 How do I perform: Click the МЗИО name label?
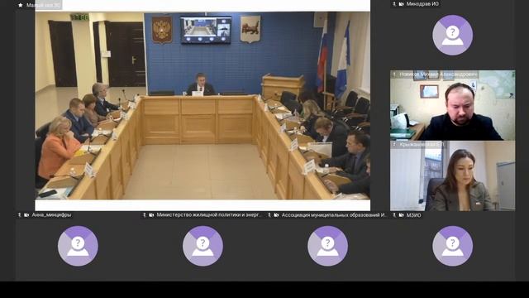tap(413, 215)
